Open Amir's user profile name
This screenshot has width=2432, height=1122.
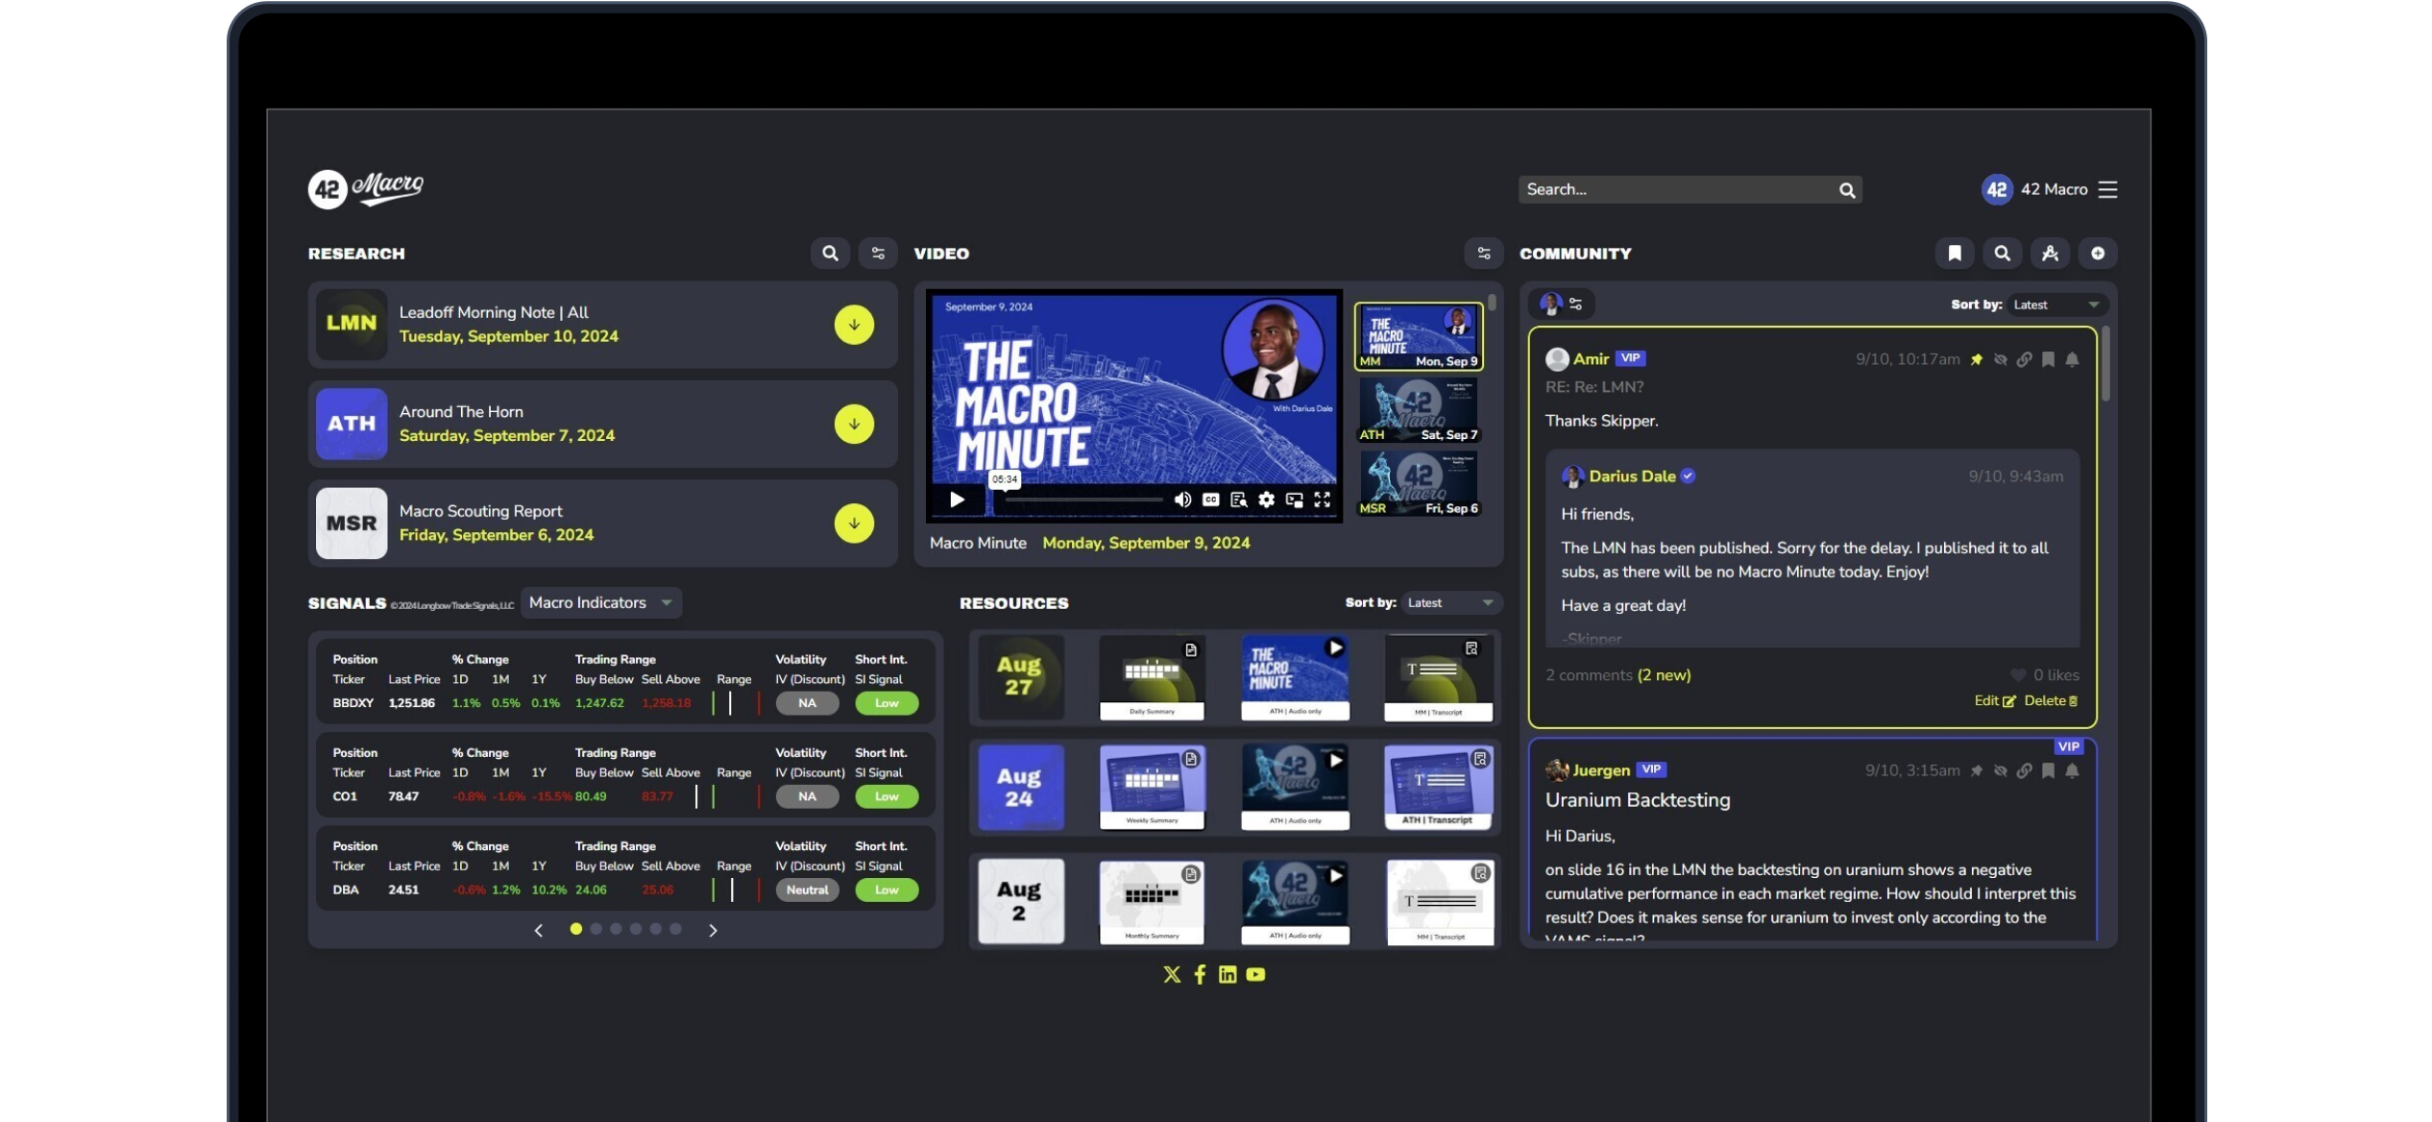click(x=1591, y=358)
